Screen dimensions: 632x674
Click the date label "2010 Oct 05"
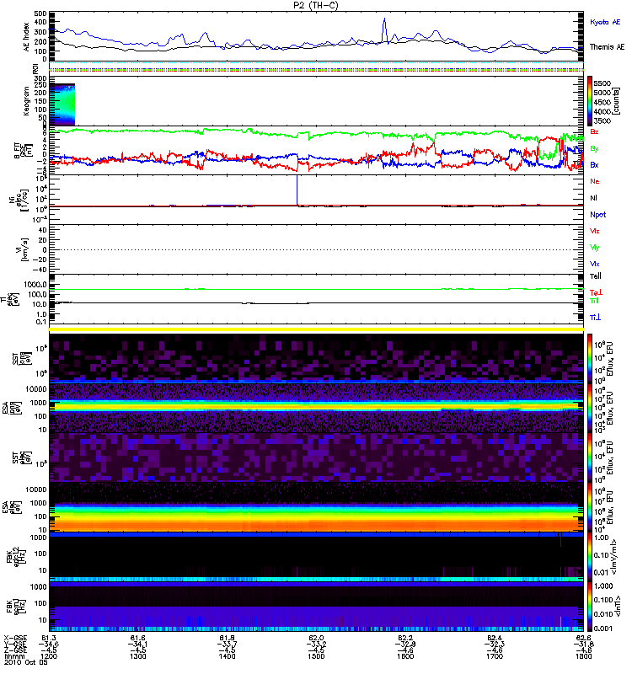pyautogui.click(x=26, y=662)
